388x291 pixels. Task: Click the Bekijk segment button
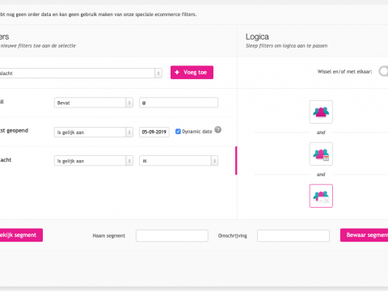tap(21, 235)
